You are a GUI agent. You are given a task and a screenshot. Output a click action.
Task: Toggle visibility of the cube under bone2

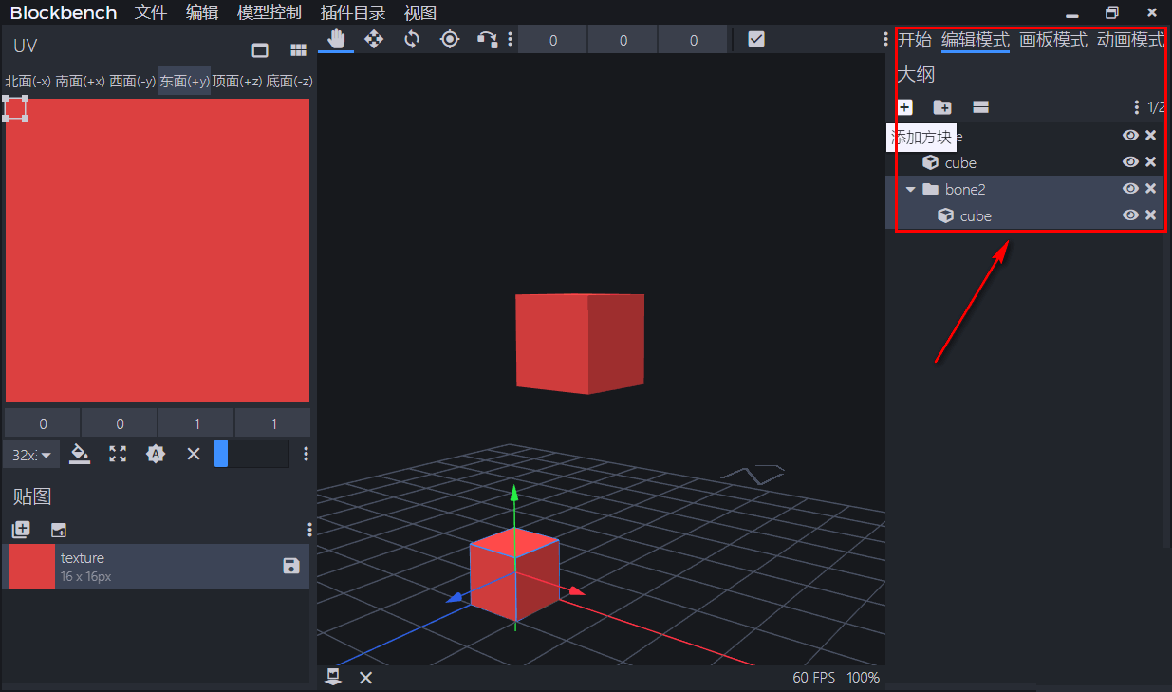pos(1130,215)
